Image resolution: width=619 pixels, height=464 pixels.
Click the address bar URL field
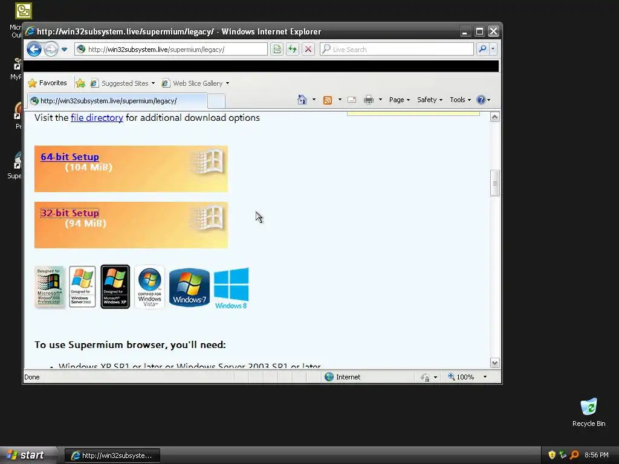tap(171, 50)
